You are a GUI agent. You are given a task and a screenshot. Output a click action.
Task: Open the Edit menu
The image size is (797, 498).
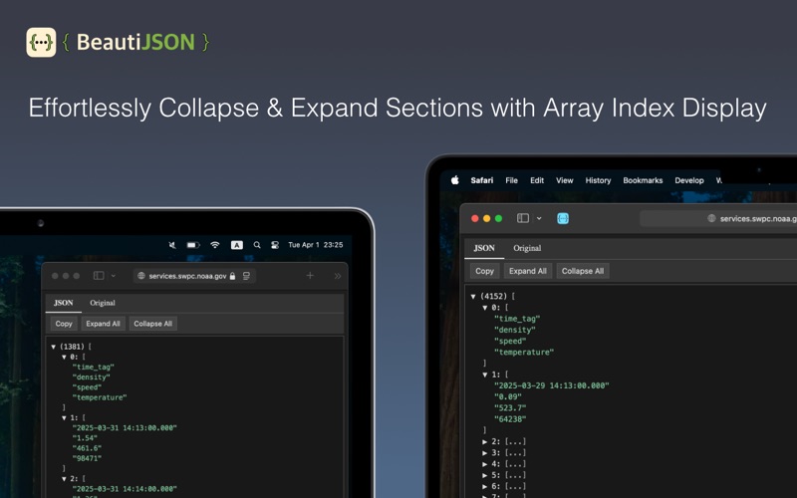click(x=537, y=180)
